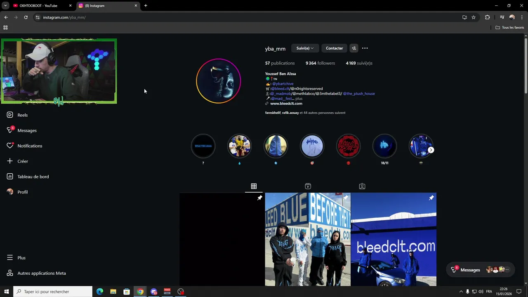528x297 pixels.
Task: Go back in browser history
Action: click(6, 17)
